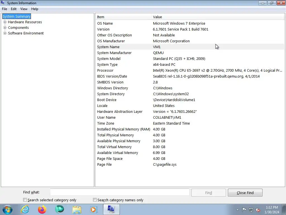Select the Processor row
This screenshot has width=286, height=215.
(190, 70)
